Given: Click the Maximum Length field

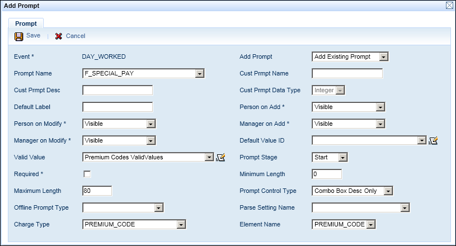Looking at the screenshot, I should tap(97, 191).
